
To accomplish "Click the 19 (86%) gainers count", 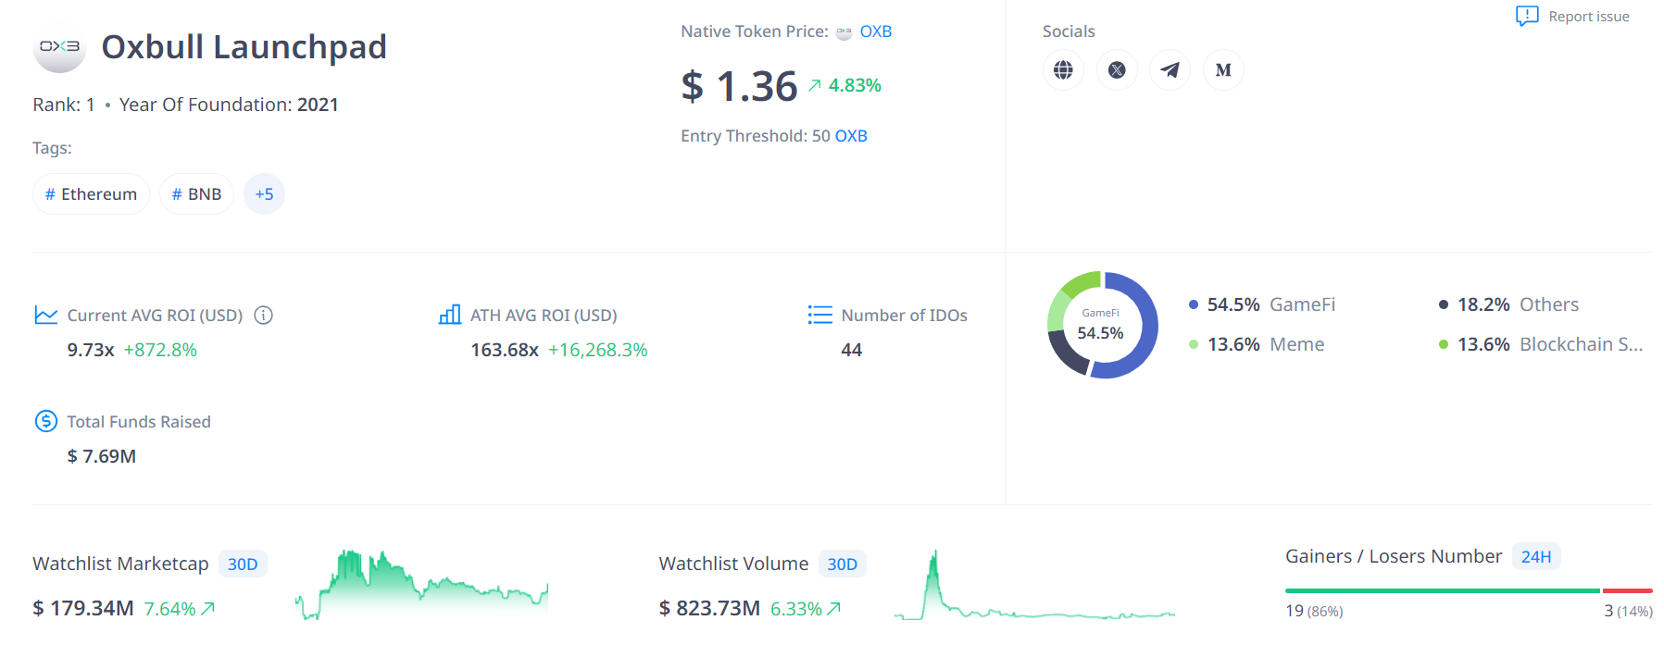I will (x=1314, y=611).
